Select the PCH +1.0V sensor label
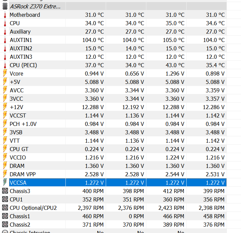Image resolution: width=241 pixels, height=233 pixels. coord(23,124)
